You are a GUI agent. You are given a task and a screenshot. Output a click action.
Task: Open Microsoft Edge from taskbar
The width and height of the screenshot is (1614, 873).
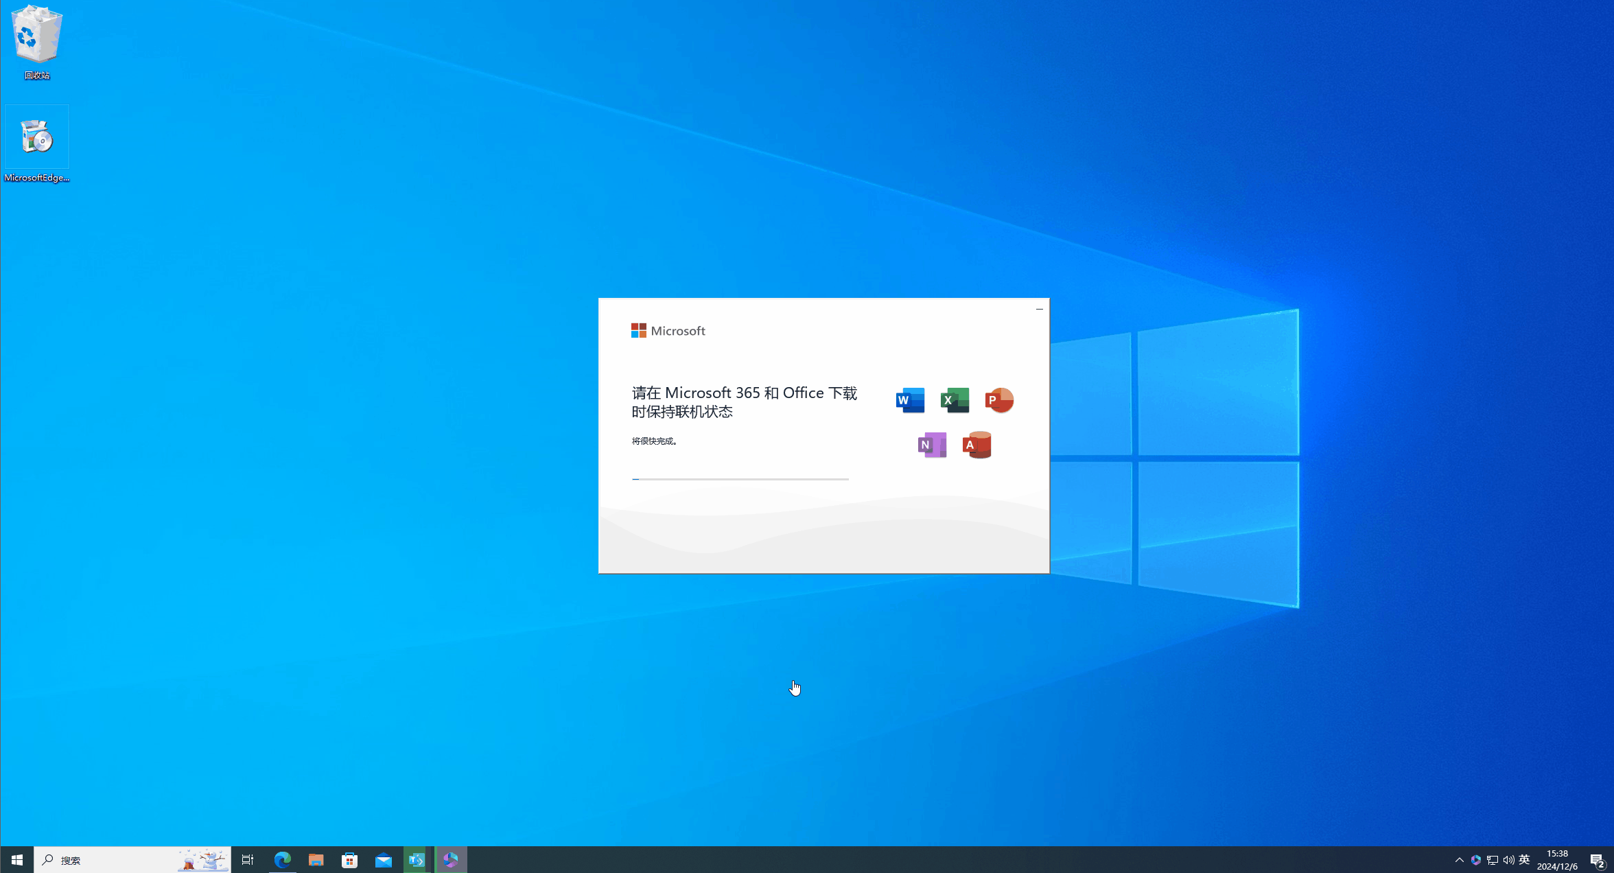tap(282, 860)
